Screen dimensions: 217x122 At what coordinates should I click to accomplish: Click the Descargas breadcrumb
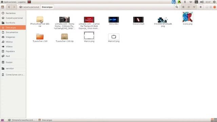pos(47,7)
